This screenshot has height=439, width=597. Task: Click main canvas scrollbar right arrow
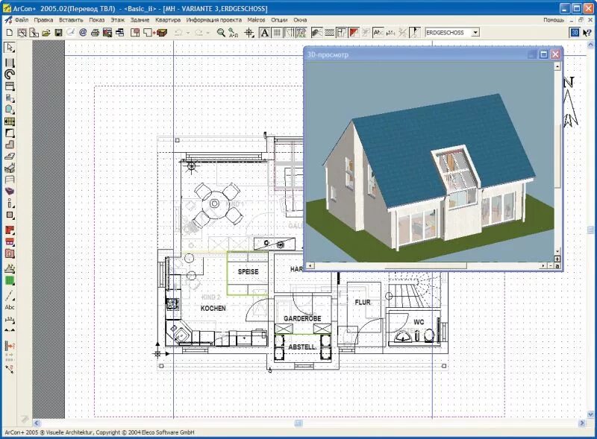582,423
